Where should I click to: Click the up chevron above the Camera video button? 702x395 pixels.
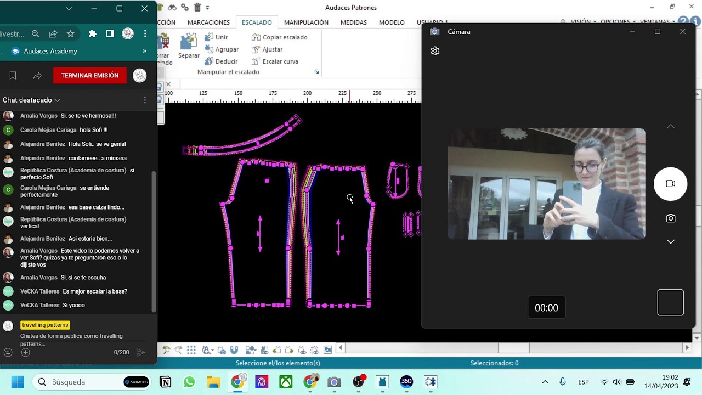(x=670, y=127)
